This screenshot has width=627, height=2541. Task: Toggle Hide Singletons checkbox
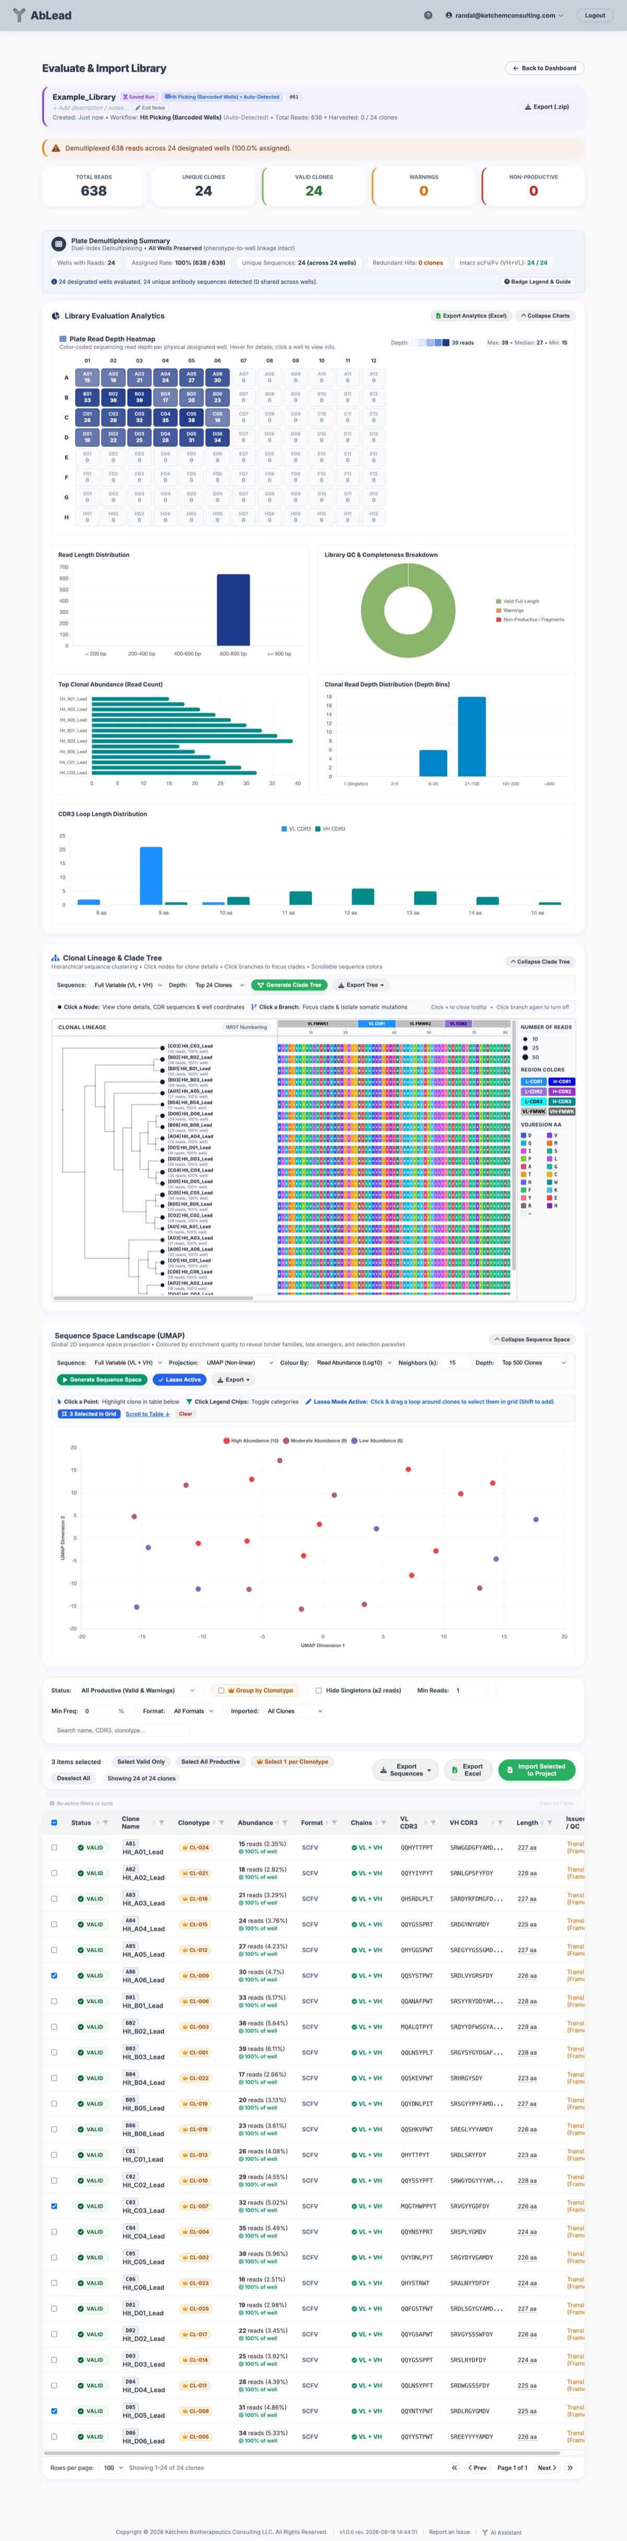pos(318,1691)
